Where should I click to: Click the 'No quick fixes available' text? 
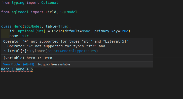click(x=54, y=64)
